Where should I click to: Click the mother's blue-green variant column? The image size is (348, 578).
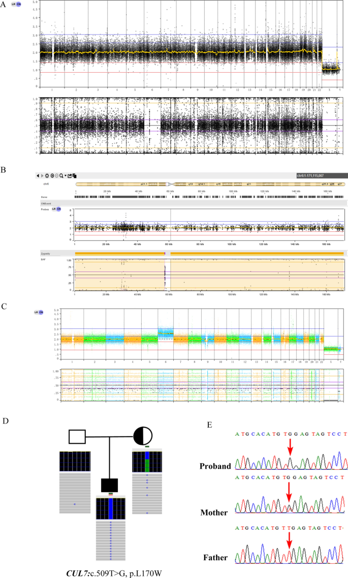(x=147, y=462)
